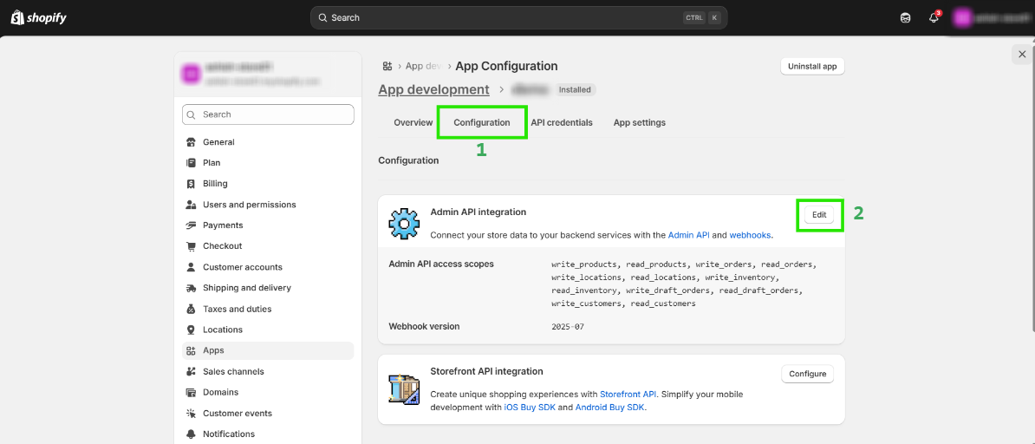Click the Shipping and delivery truck icon
This screenshot has height=444, width=1035.
[x=191, y=288]
